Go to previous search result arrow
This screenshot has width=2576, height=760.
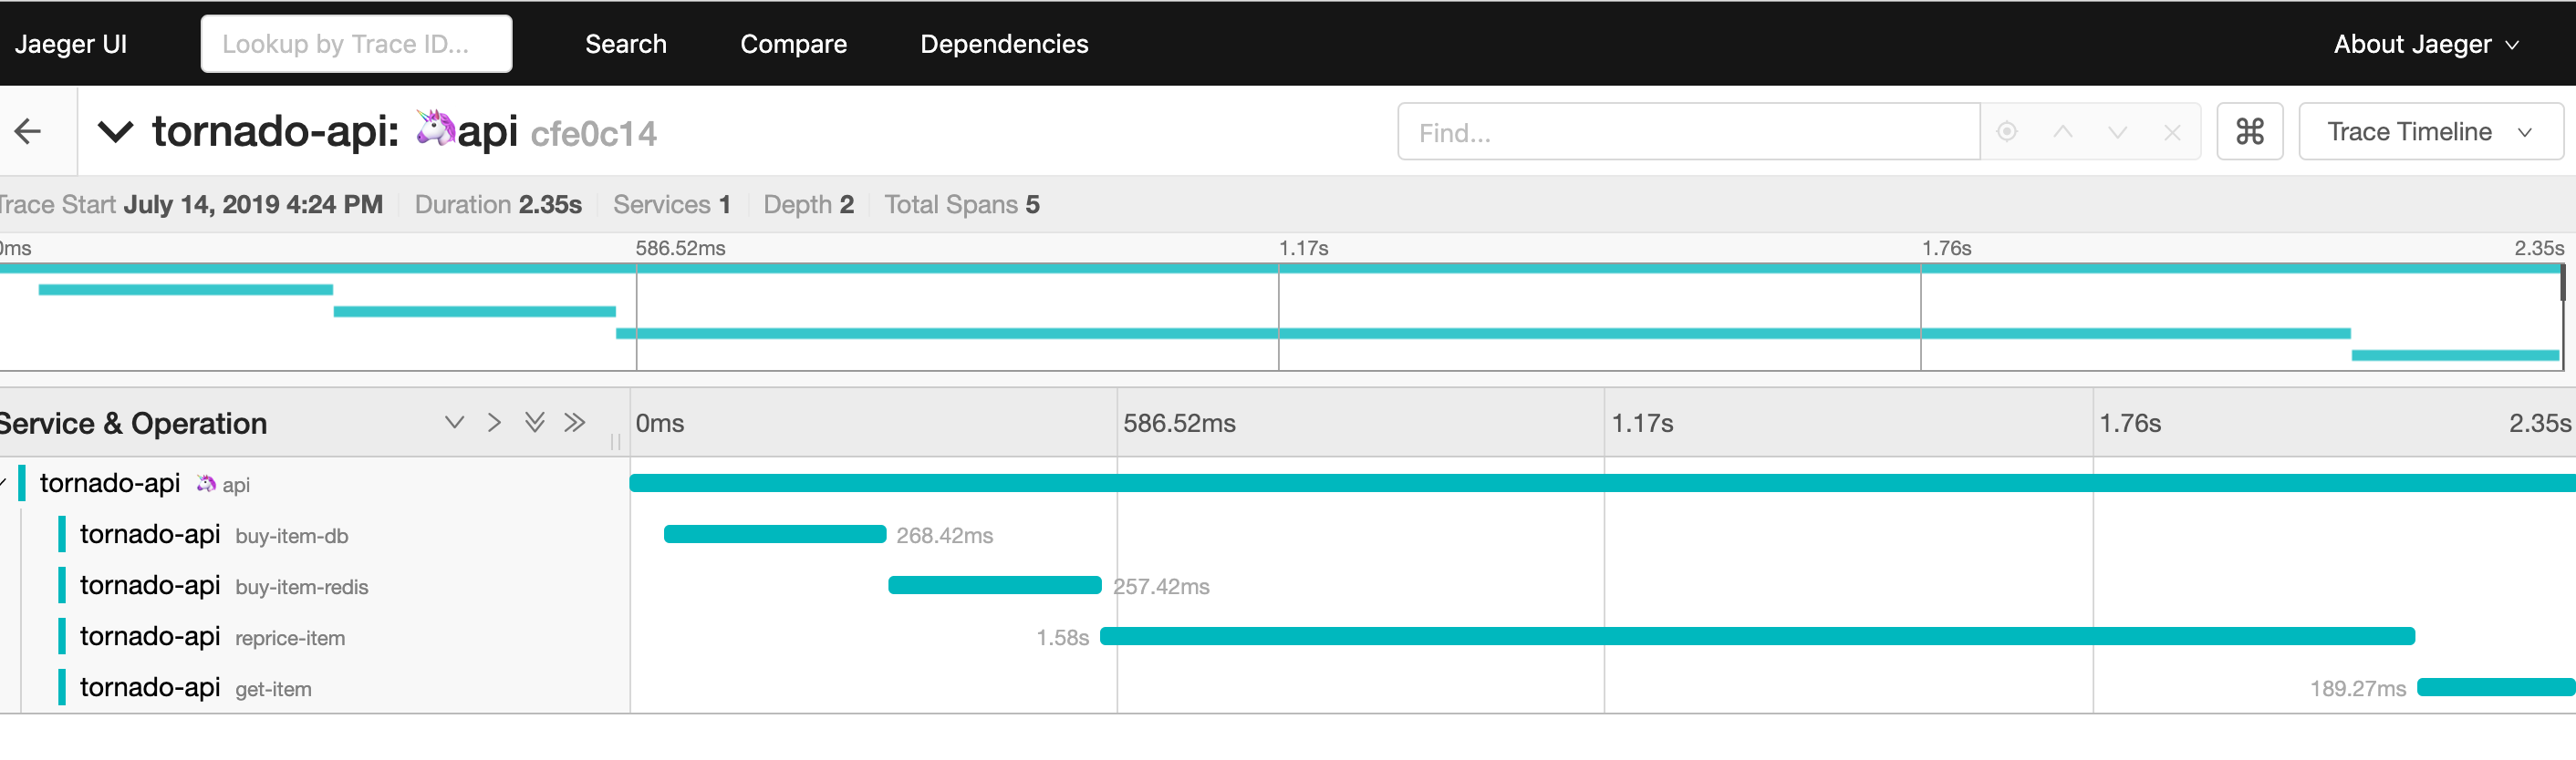coord(2062,132)
